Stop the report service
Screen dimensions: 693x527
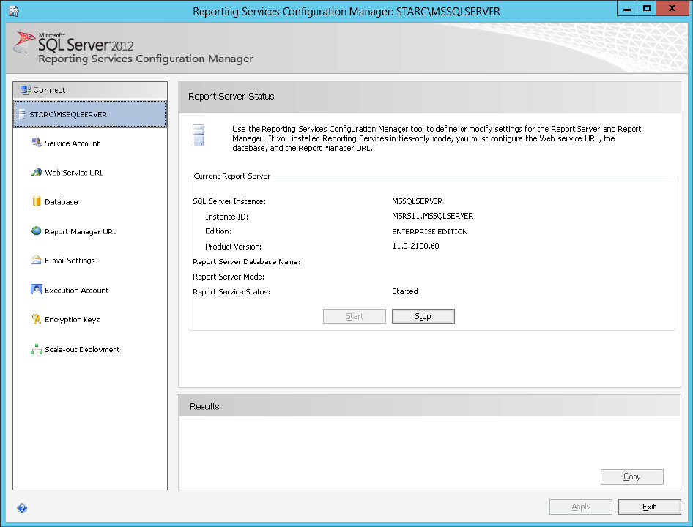click(423, 316)
